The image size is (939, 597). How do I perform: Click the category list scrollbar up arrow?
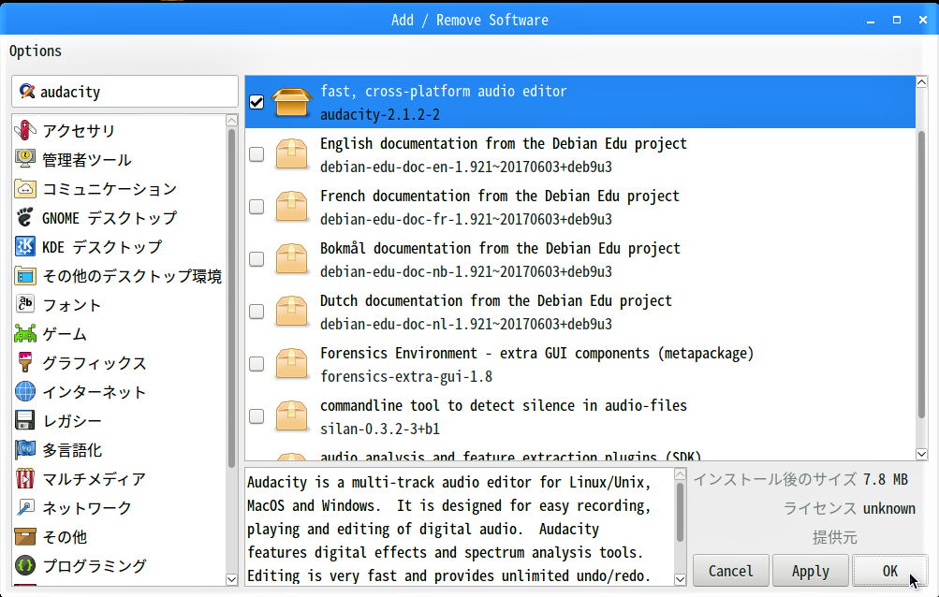(x=232, y=121)
